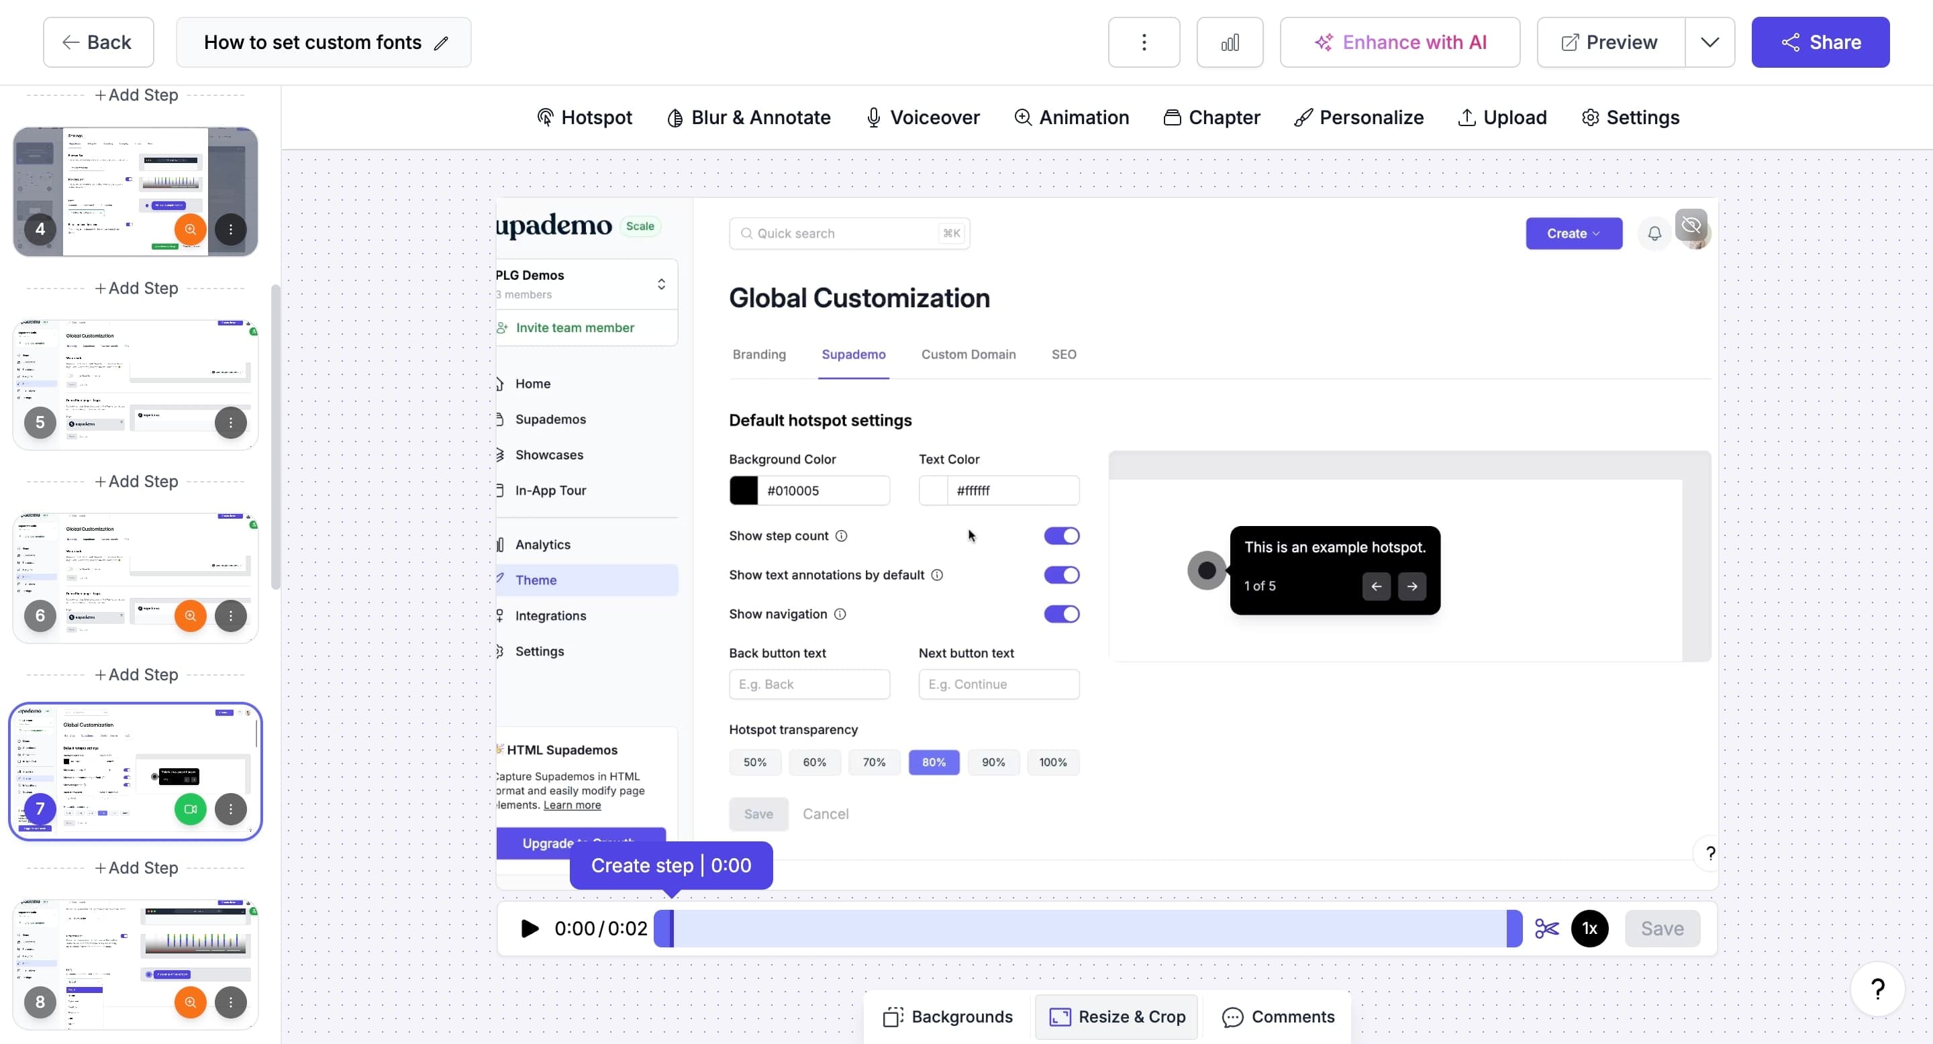
Task: Click the white text color swatch
Action: click(x=934, y=491)
